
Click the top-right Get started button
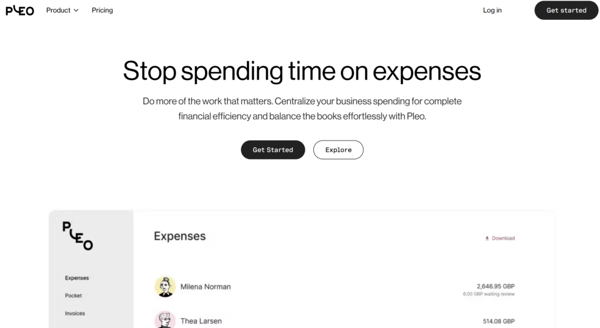[567, 11]
